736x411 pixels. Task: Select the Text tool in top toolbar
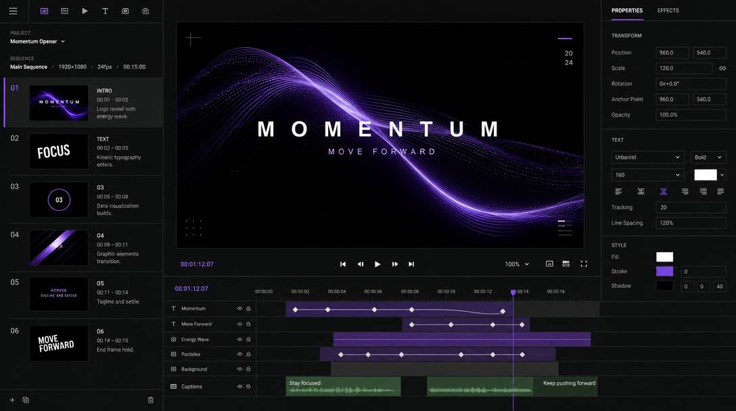[x=105, y=11]
